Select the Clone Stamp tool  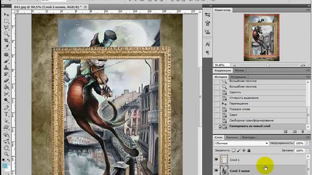[x=6, y=68]
